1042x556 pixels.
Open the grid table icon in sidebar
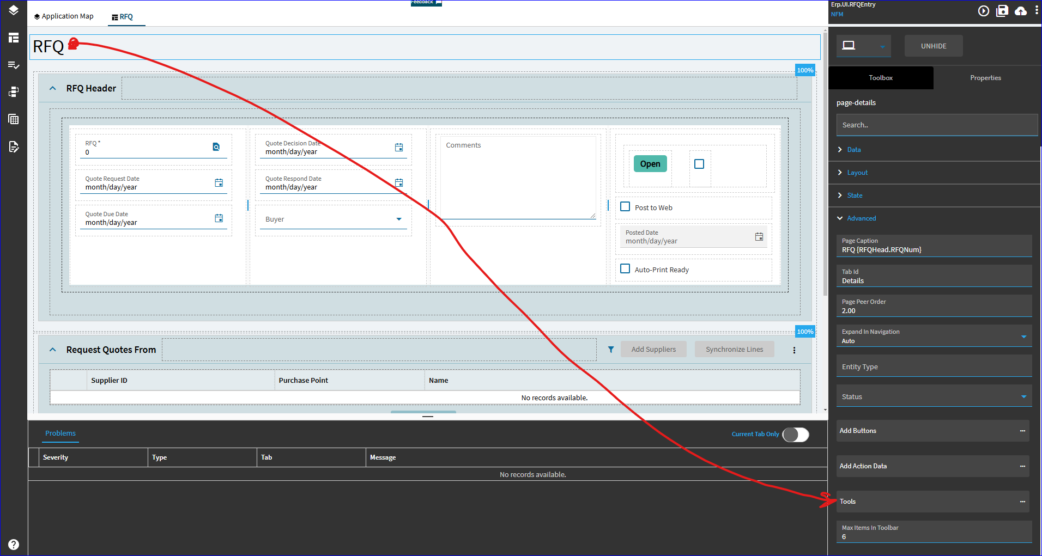(x=14, y=119)
